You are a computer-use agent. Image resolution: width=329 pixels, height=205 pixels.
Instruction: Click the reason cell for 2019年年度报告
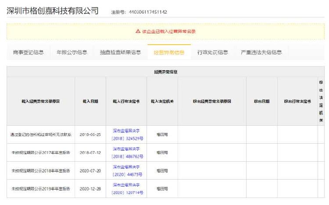[41, 189]
